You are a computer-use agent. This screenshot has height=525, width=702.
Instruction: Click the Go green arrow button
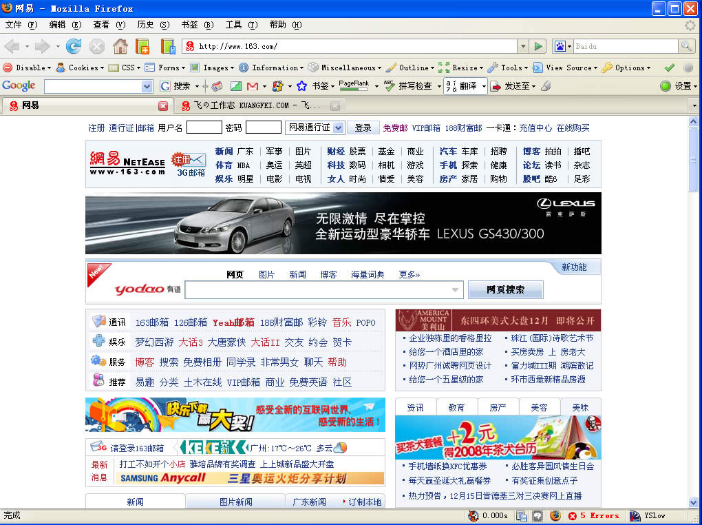(x=539, y=46)
